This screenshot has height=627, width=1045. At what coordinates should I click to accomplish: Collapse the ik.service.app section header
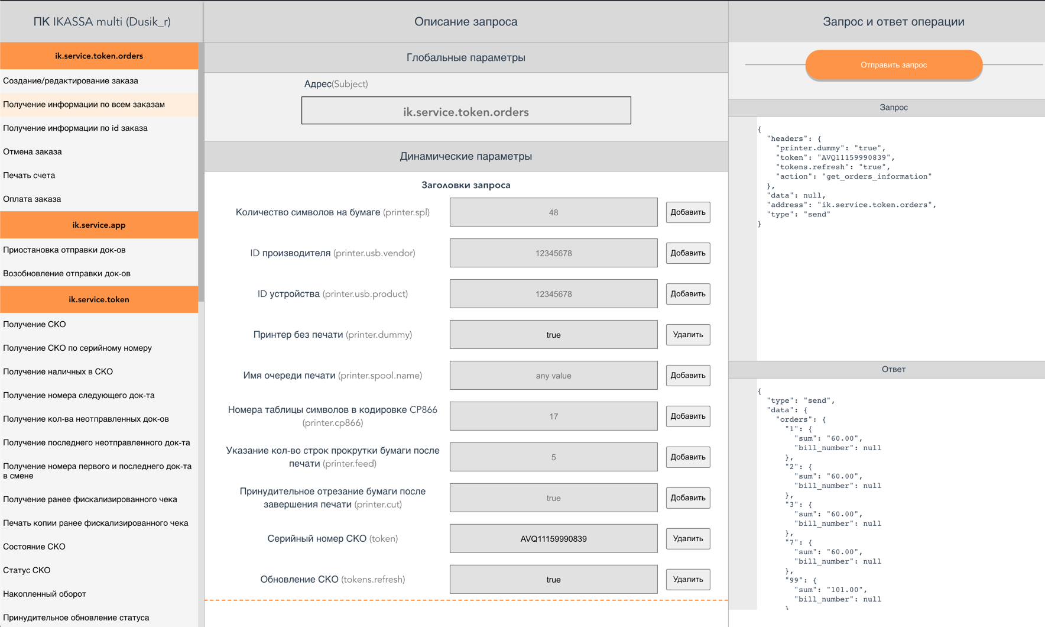pyautogui.click(x=99, y=225)
